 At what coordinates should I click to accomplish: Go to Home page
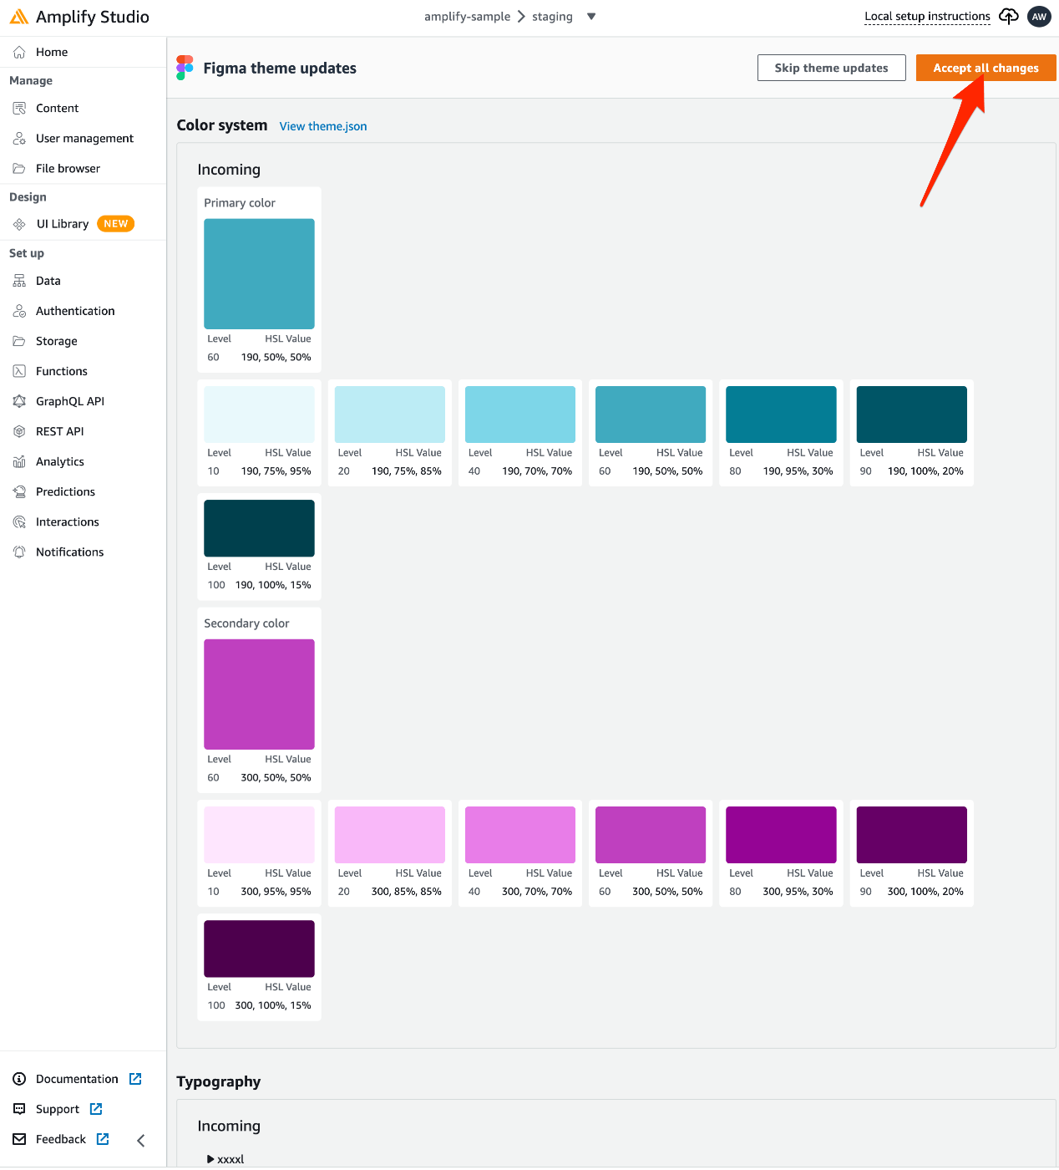click(52, 52)
